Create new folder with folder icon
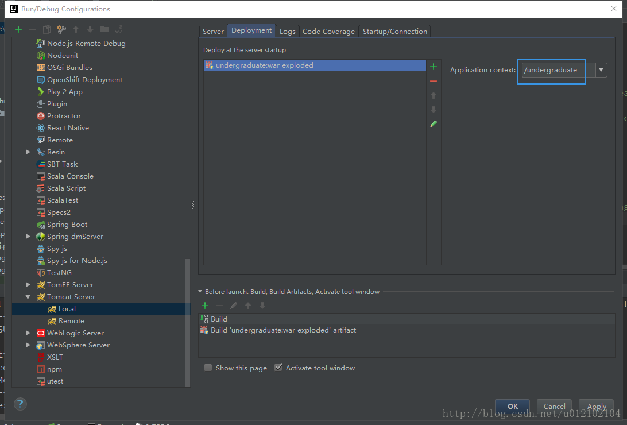This screenshot has width=627, height=425. [104, 29]
